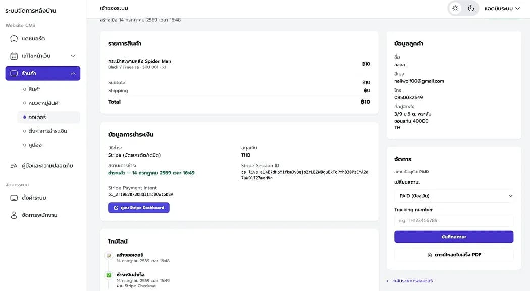Click the dashboard icon in sidebar

(14, 39)
